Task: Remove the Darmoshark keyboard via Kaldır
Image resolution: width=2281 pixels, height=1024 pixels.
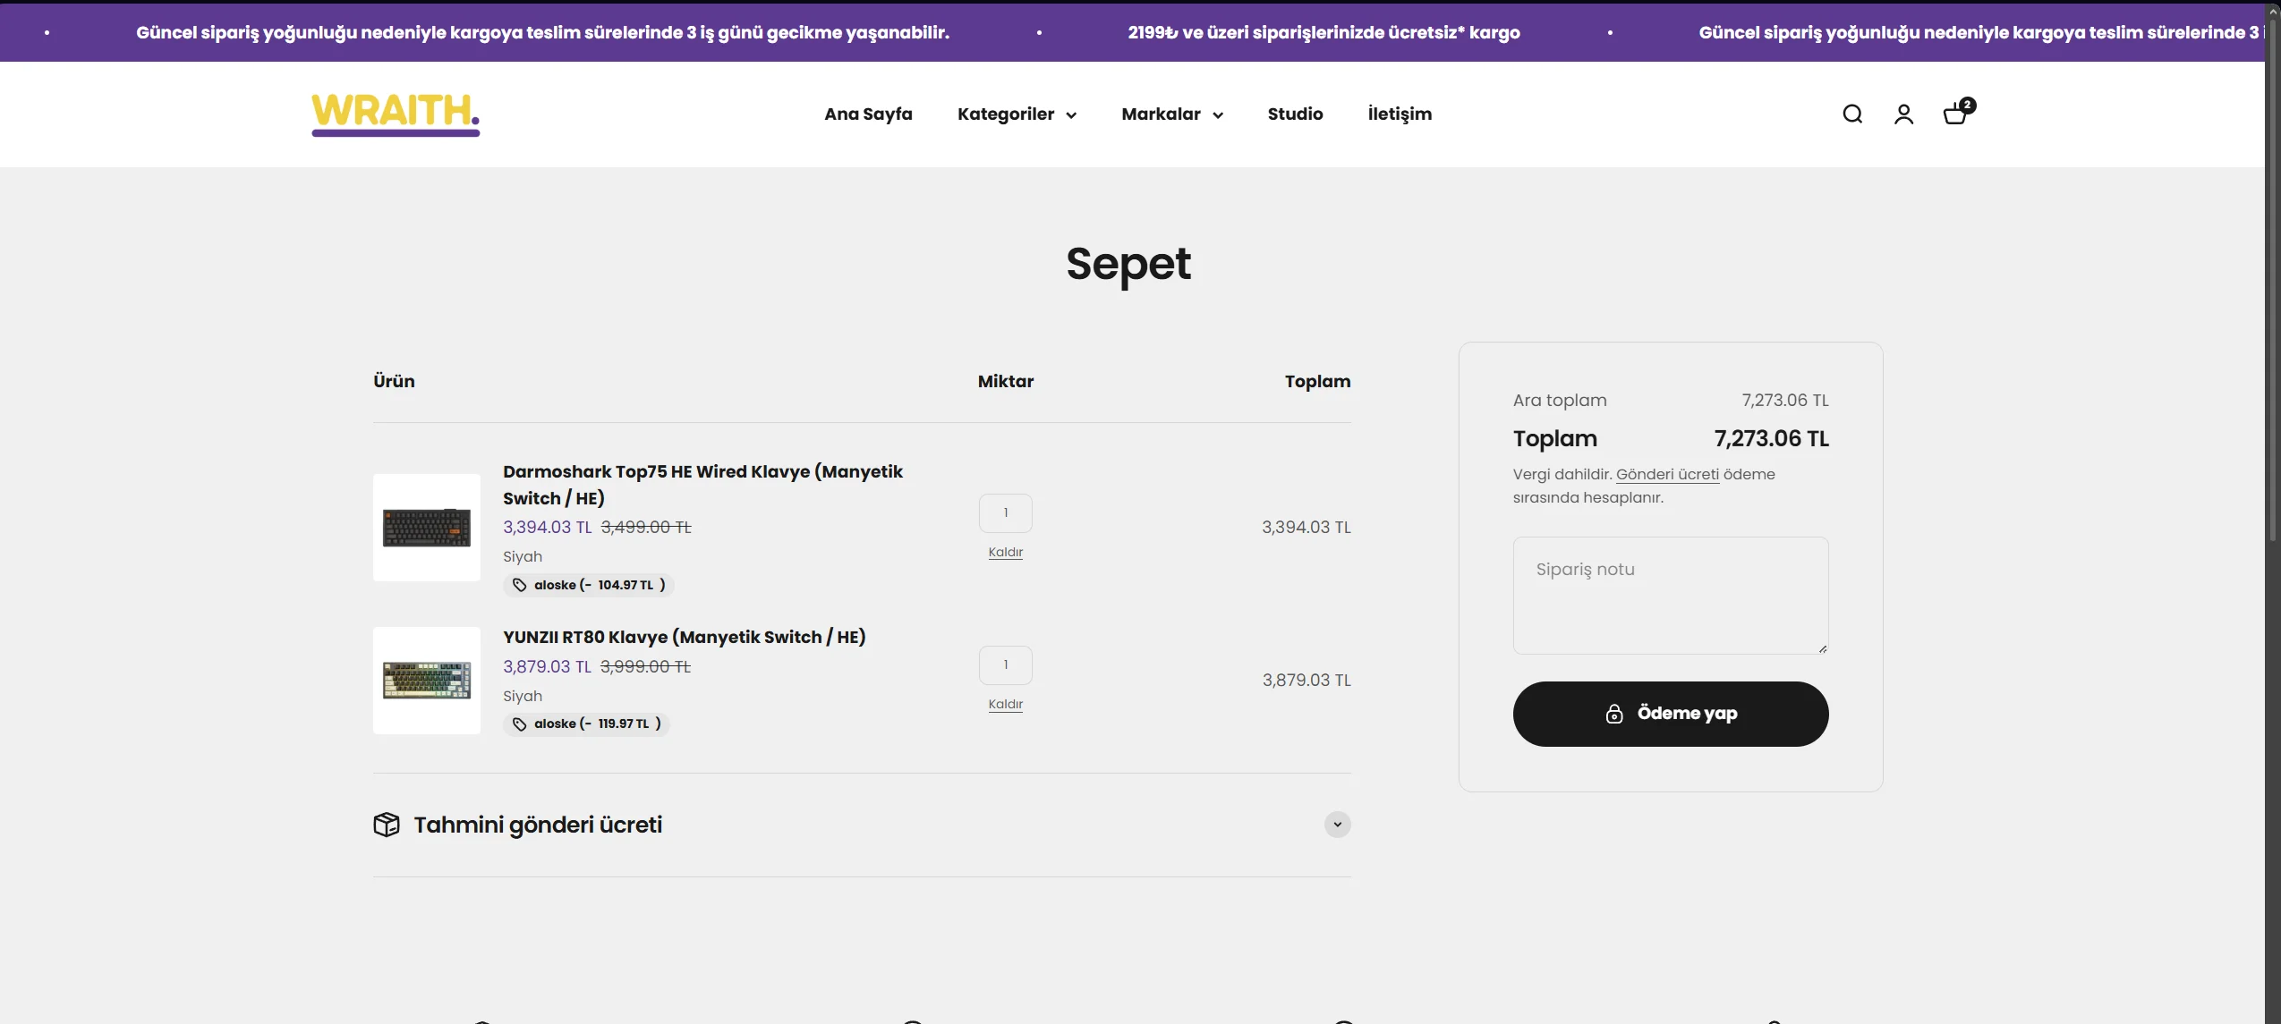Action: (x=1005, y=553)
